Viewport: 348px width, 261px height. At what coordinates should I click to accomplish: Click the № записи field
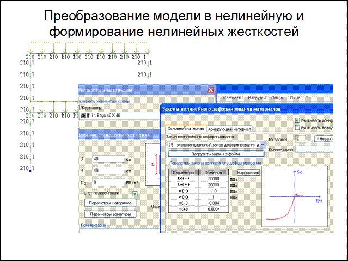point(301,139)
